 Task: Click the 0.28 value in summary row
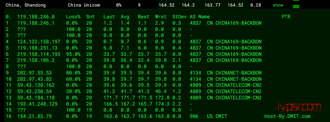point(256,5)
